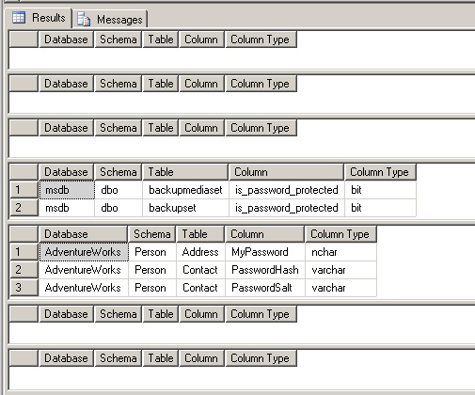
Task: Select the PasswordSalt cell
Action: click(x=265, y=288)
